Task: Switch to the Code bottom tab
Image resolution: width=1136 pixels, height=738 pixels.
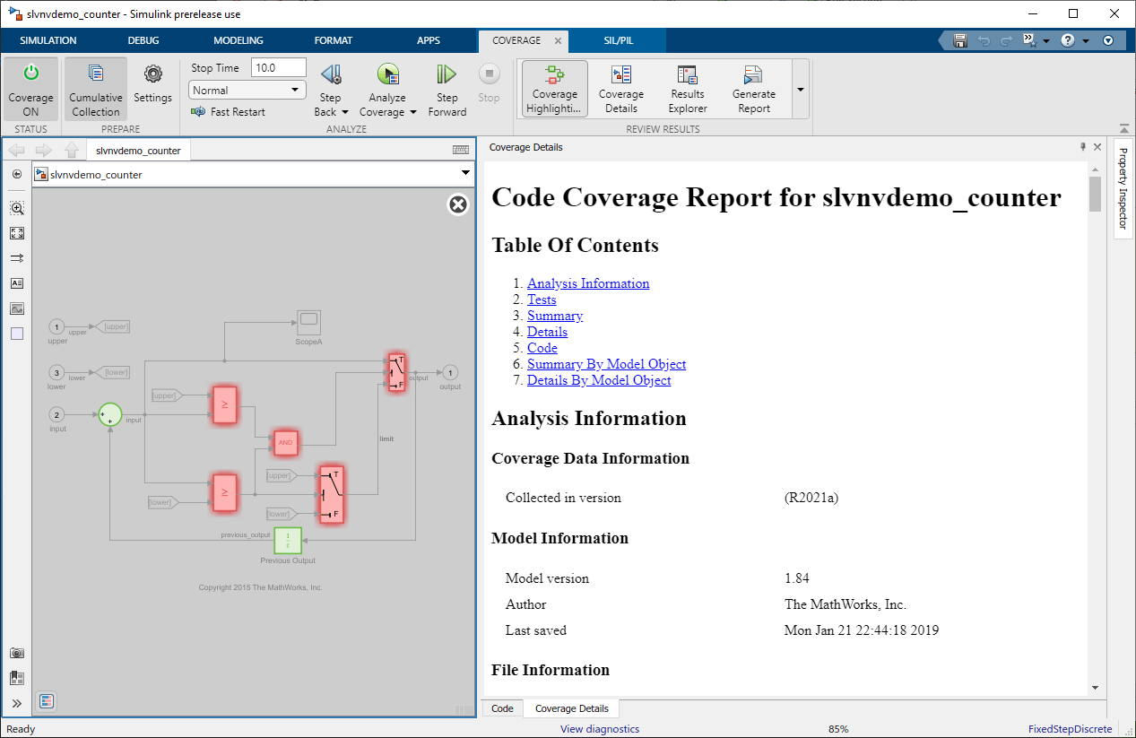Action: 502,708
